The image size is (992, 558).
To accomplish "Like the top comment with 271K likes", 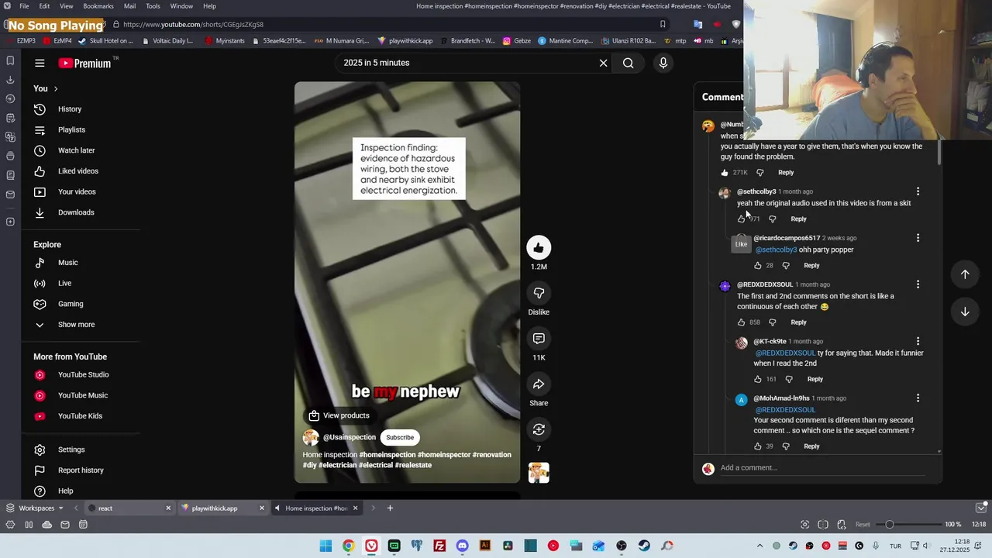I will [725, 173].
